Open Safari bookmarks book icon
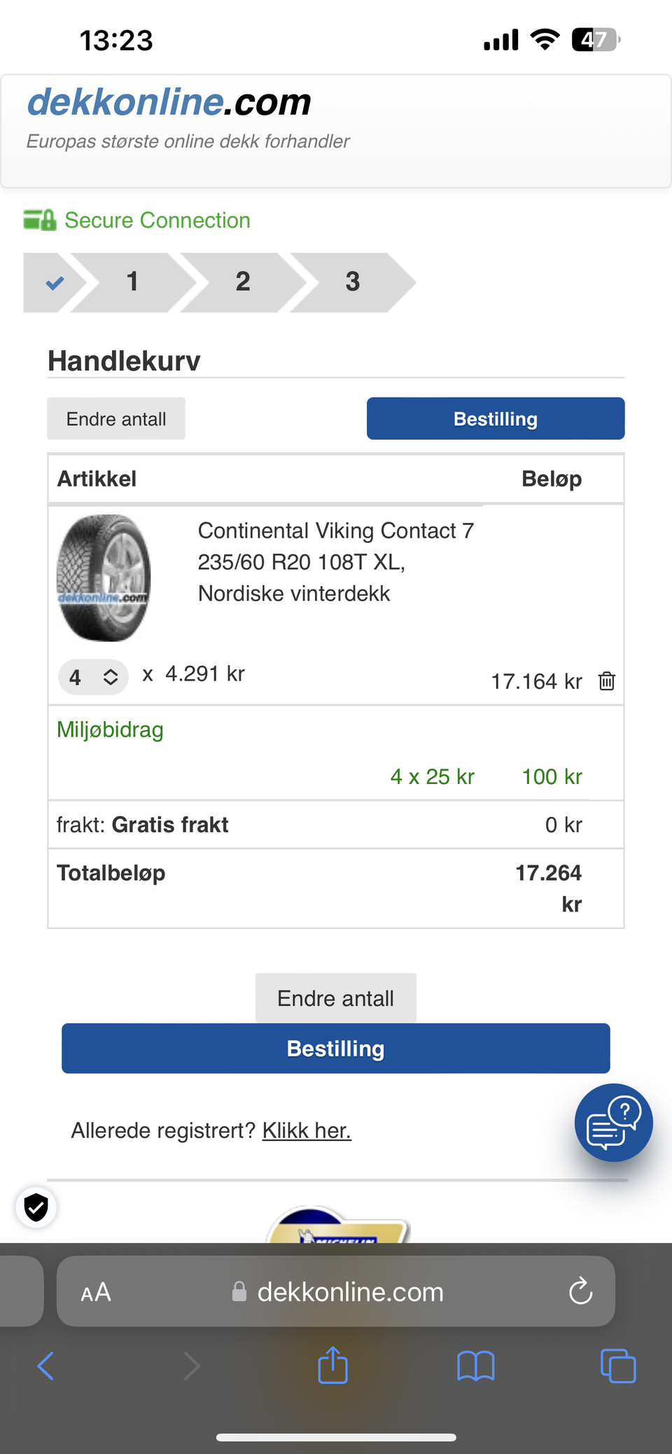 point(476,1366)
